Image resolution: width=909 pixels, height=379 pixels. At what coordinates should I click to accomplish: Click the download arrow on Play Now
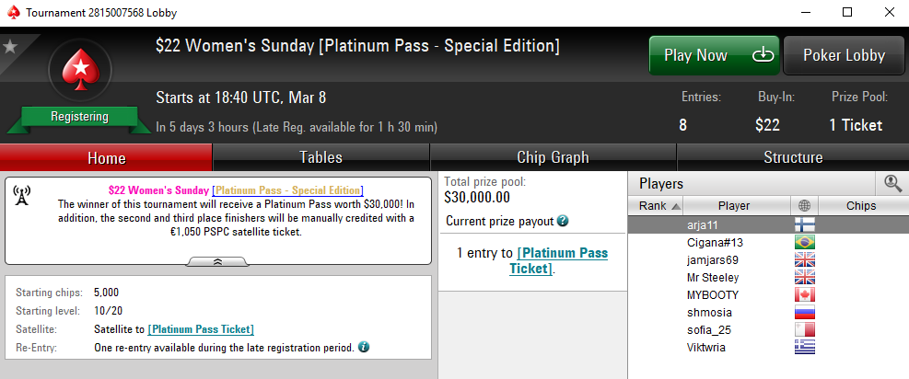coord(763,55)
